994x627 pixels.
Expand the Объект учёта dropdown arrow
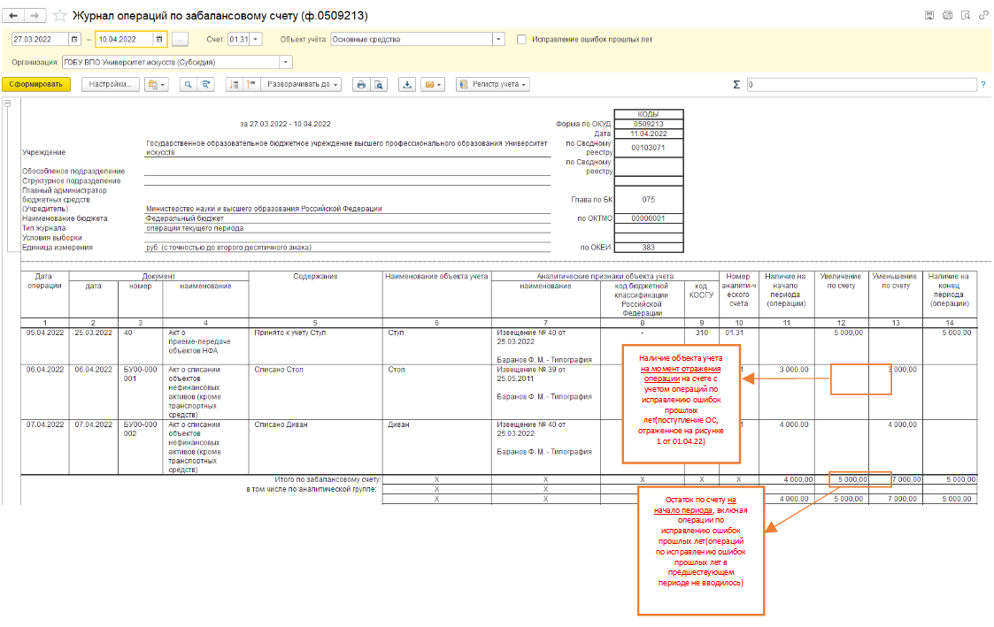point(499,39)
